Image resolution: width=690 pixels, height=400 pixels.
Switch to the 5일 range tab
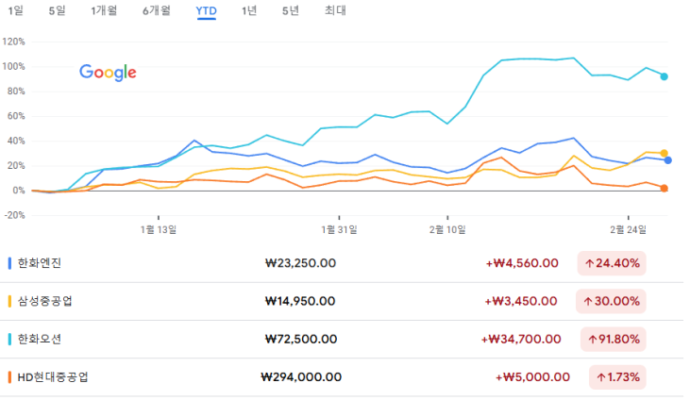click(58, 11)
